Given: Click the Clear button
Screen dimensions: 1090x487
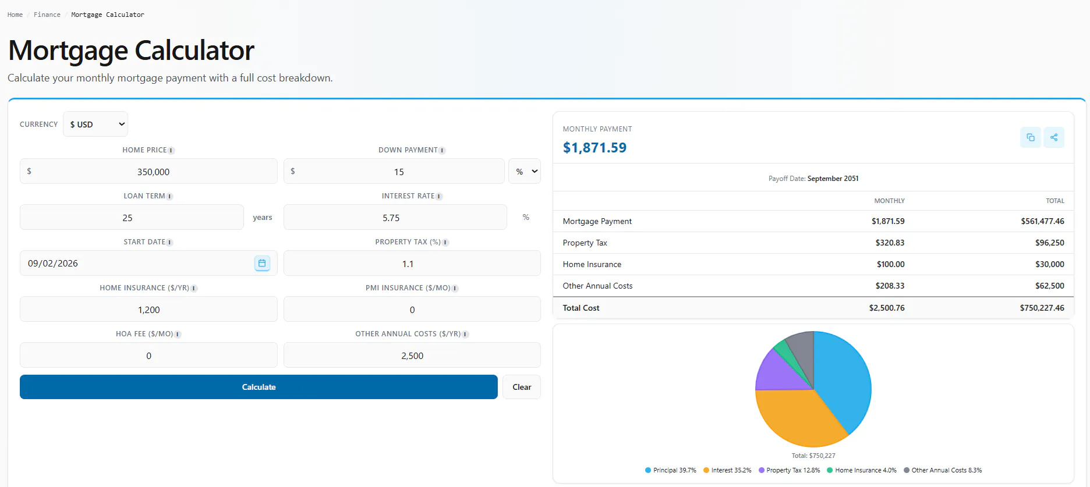Looking at the screenshot, I should [522, 387].
